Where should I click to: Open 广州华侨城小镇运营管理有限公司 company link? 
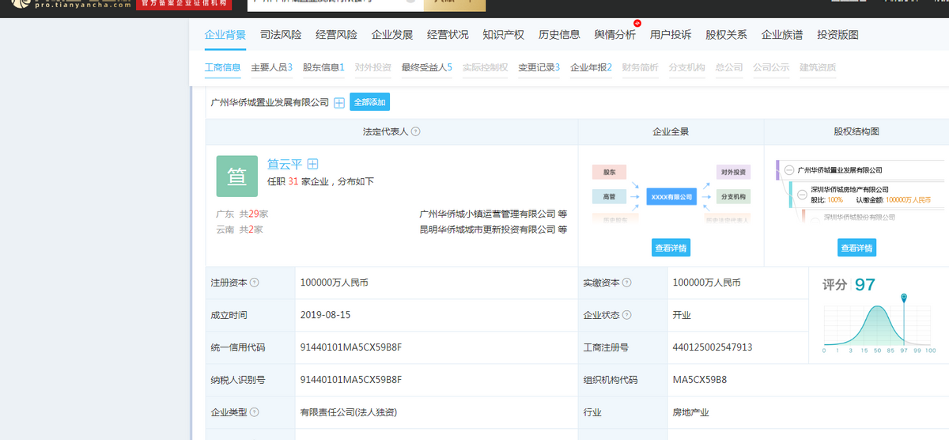[x=487, y=214]
